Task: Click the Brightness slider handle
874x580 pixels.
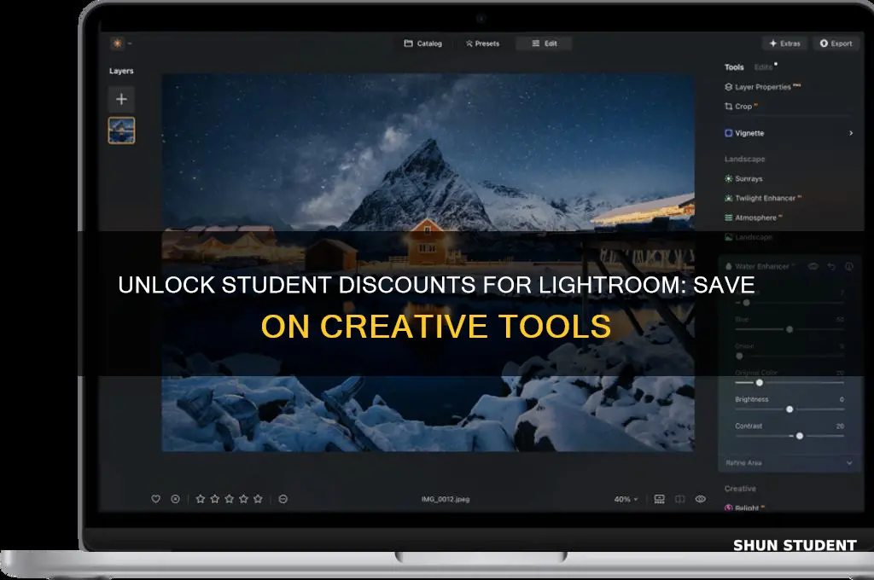Action: (x=790, y=409)
